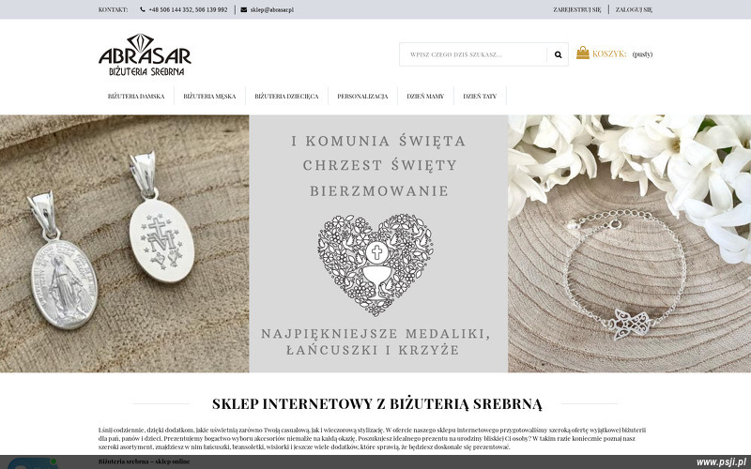Go to Dzień Taty section
The height and width of the screenshot is (469, 751).
pos(480,97)
